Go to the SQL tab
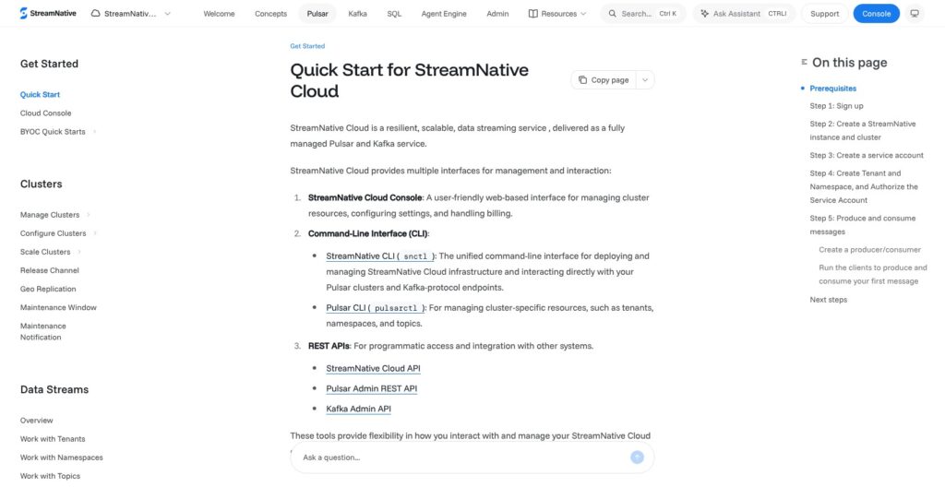 pos(394,13)
